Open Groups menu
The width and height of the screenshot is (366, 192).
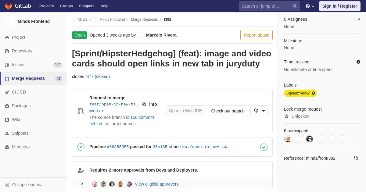tap(66, 6)
